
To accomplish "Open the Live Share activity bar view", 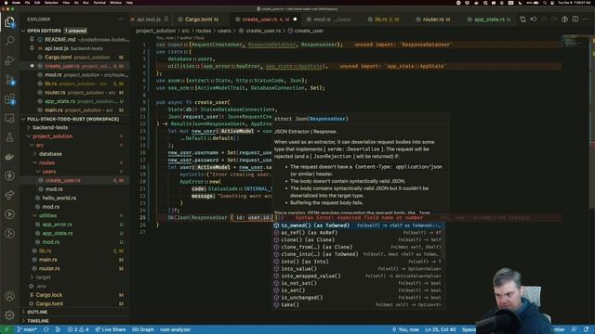I will 9,195.
